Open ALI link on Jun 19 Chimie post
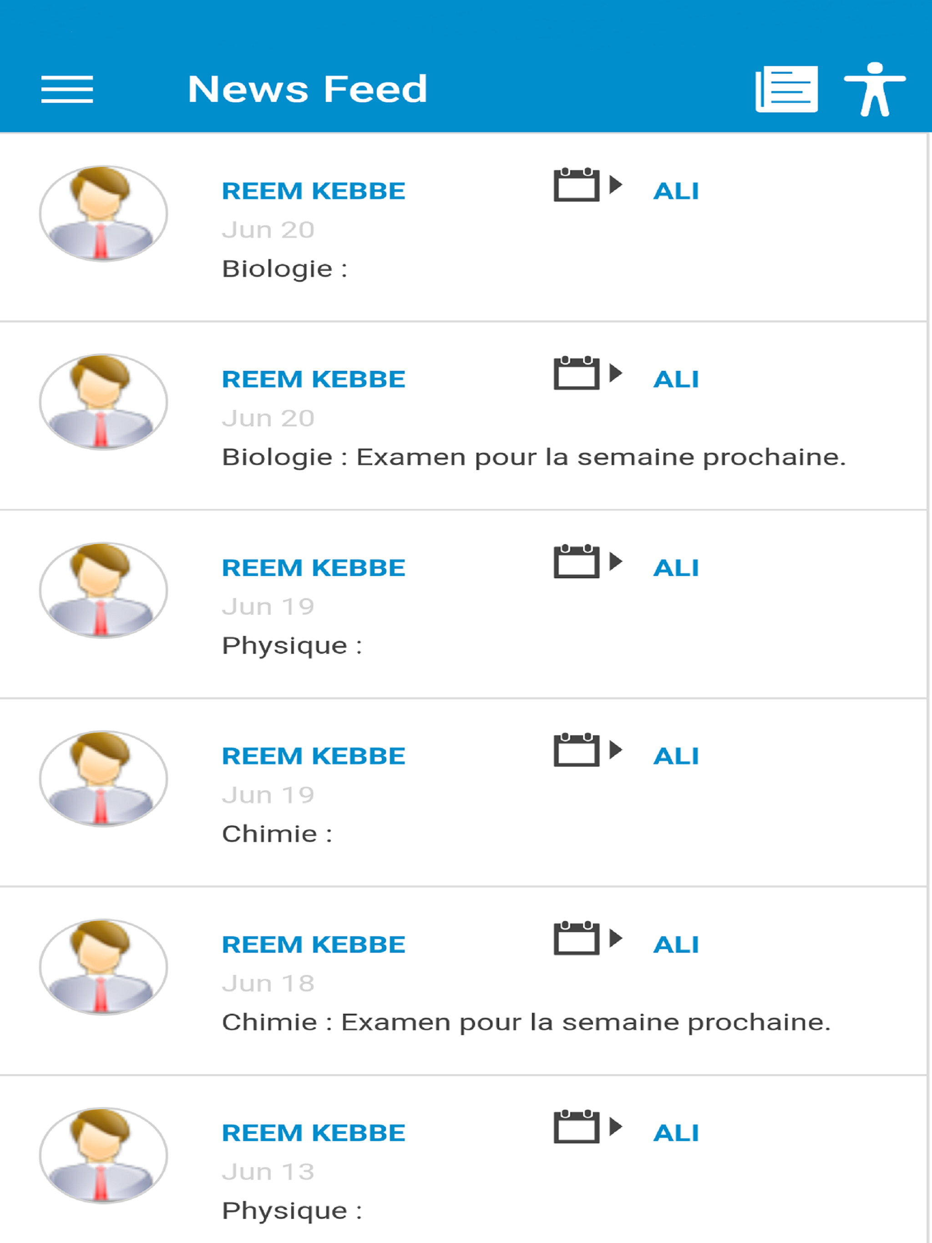Screen dimensions: 932x1243 [676, 756]
